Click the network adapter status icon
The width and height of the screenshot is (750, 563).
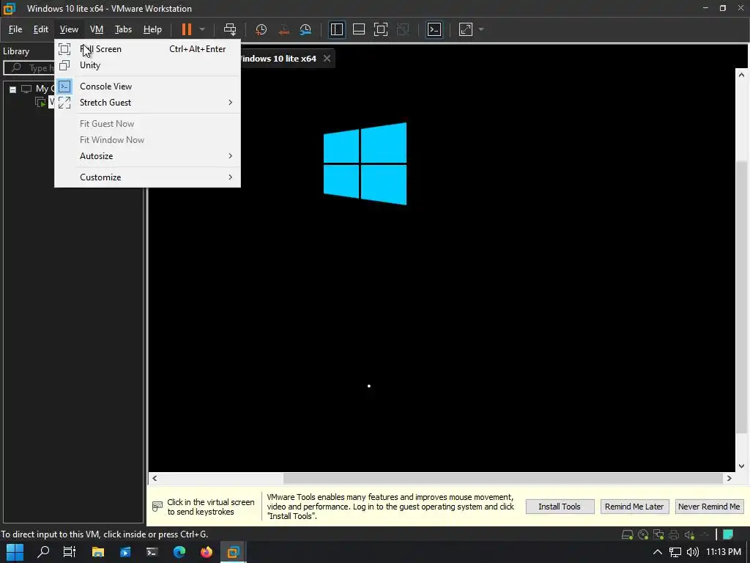[x=658, y=534]
